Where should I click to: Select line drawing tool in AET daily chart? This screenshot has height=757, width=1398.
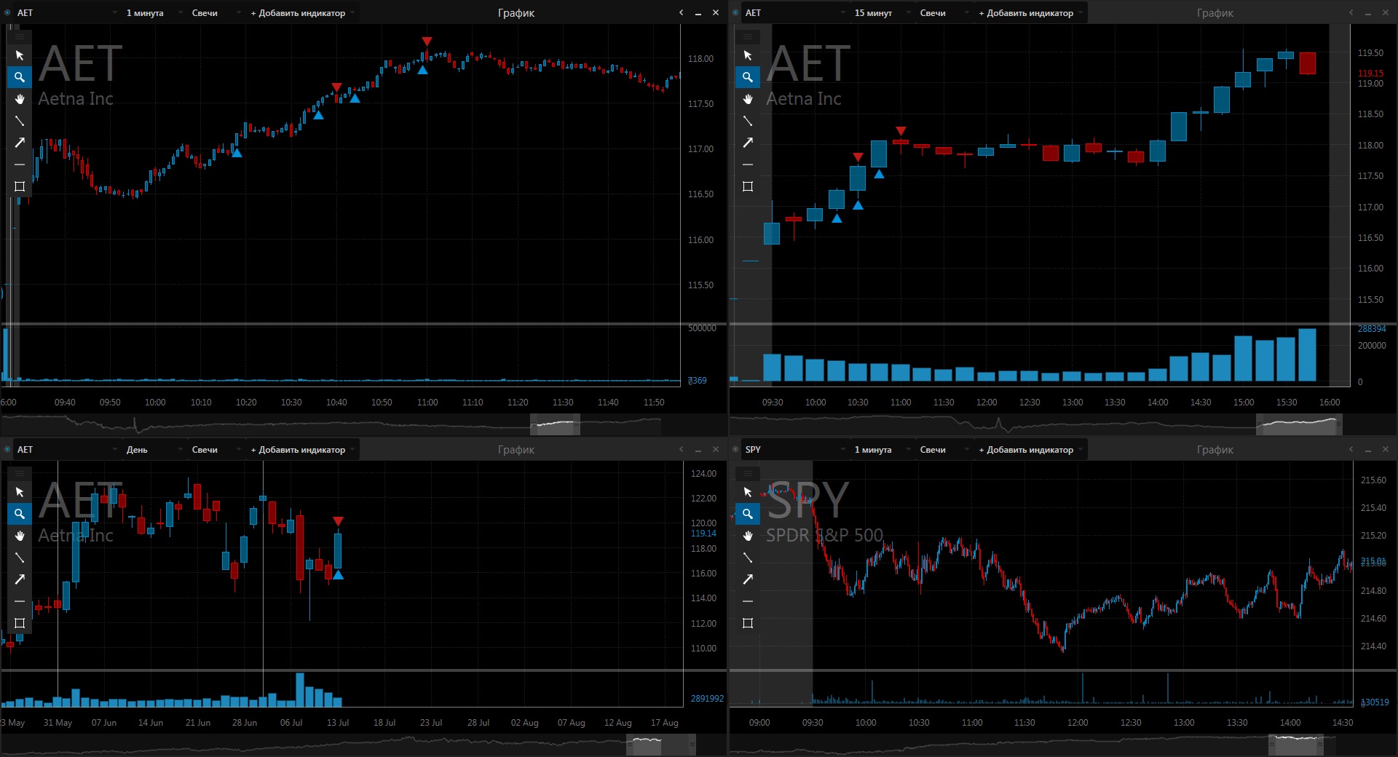click(x=20, y=558)
